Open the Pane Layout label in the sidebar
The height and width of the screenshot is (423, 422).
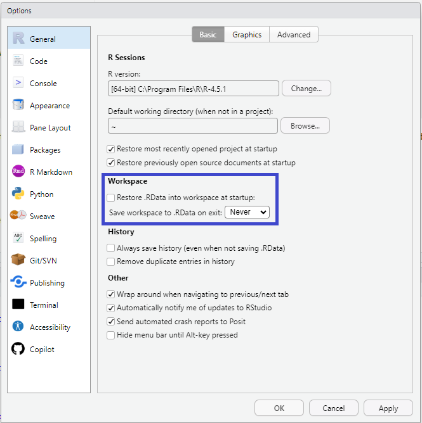point(50,128)
